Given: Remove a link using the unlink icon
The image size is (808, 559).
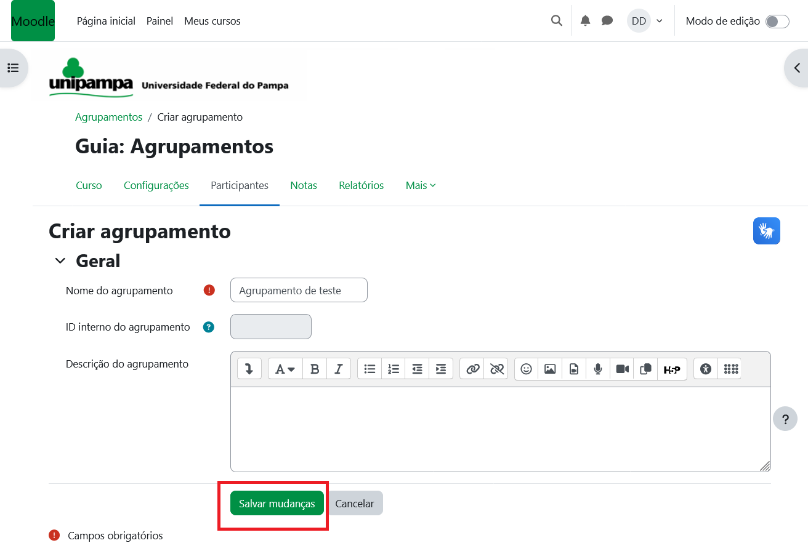Looking at the screenshot, I should pos(497,368).
